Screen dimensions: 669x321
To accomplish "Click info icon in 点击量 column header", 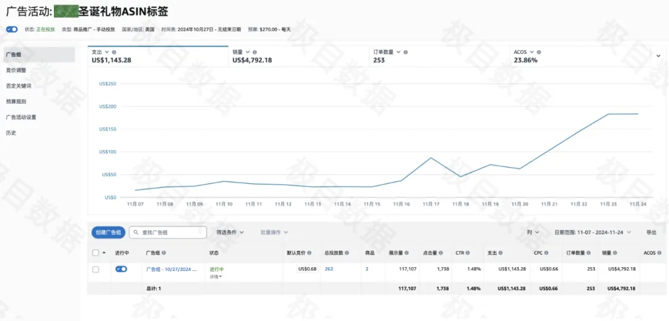I will pos(442,253).
